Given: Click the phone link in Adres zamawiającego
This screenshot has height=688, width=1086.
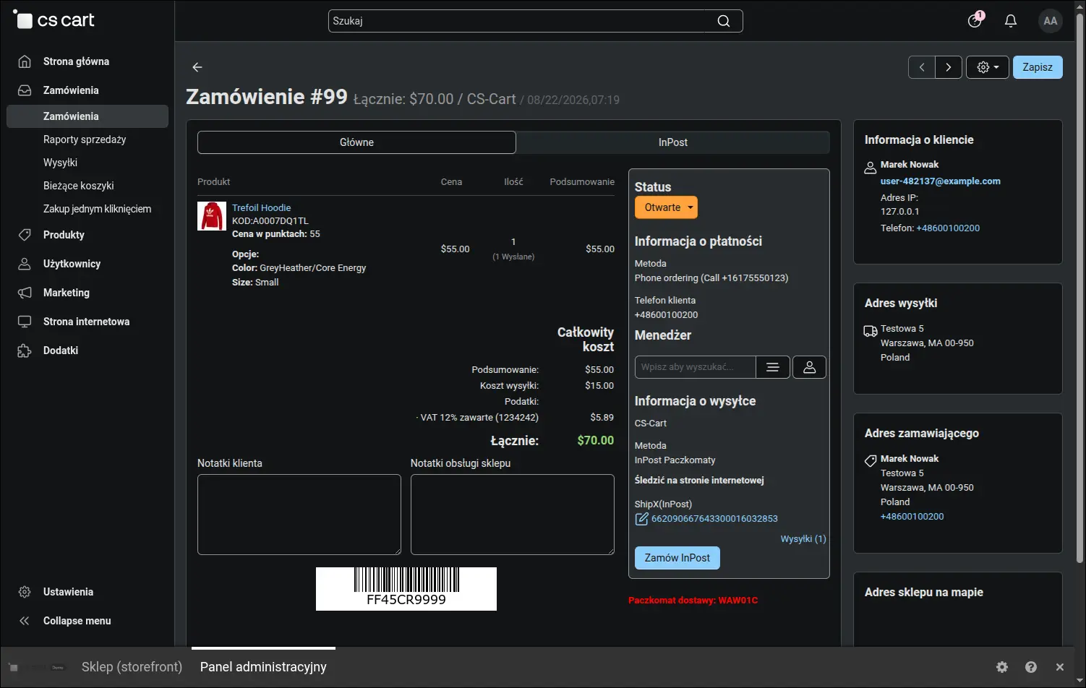Looking at the screenshot, I should click(912, 517).
